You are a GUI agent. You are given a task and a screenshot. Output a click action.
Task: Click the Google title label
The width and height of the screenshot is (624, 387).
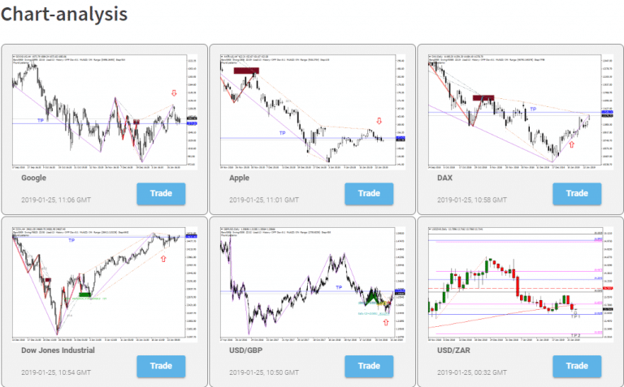pyautogui.click(x=34, y=178)
